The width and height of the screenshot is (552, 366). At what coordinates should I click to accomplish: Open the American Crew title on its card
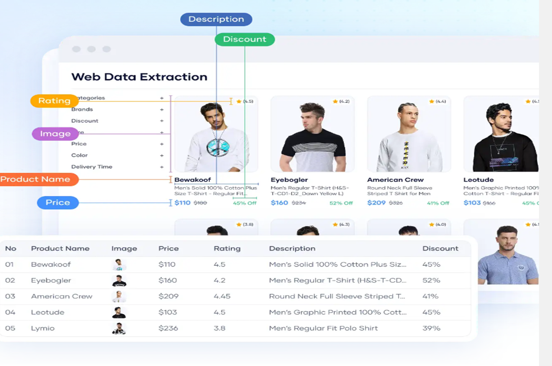(395, 180)
